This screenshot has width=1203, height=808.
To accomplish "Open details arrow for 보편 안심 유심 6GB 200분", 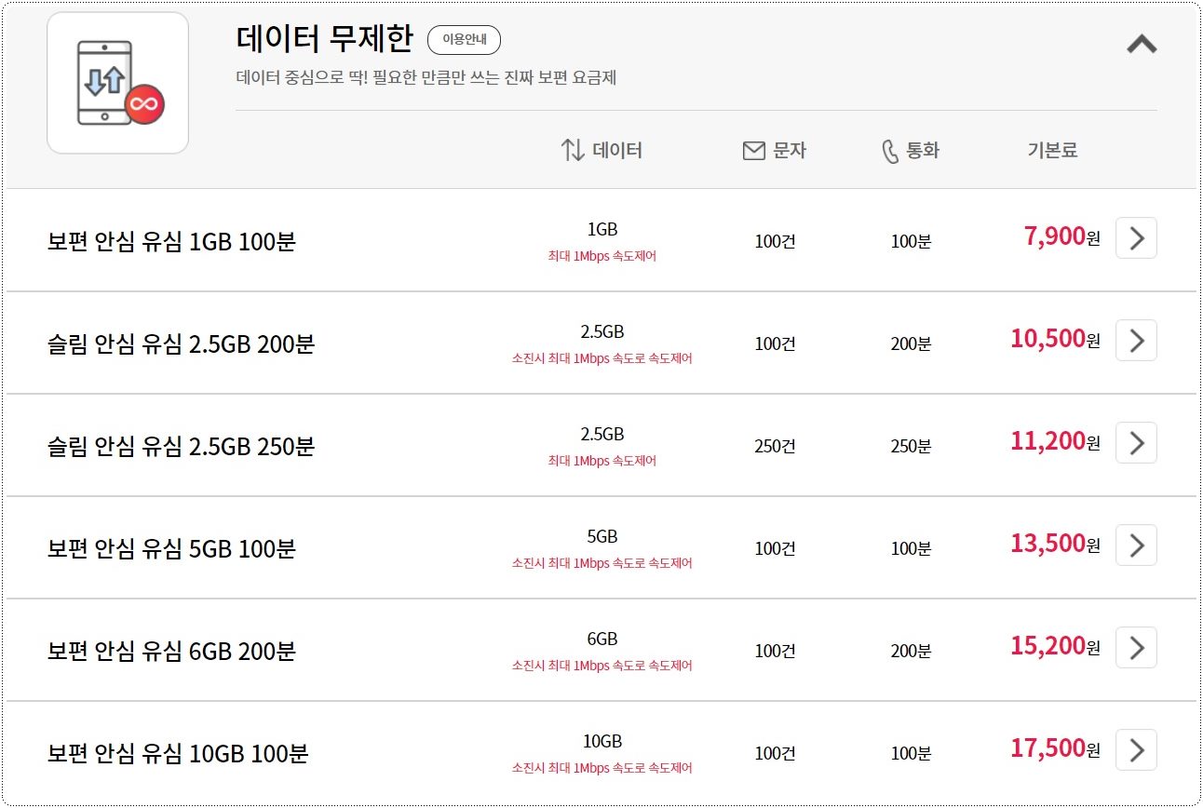I will (1135, 647).
